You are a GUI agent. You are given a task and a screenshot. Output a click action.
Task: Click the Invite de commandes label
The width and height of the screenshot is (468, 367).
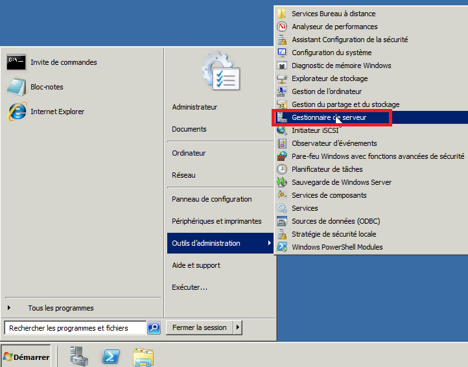click(64, 62)
